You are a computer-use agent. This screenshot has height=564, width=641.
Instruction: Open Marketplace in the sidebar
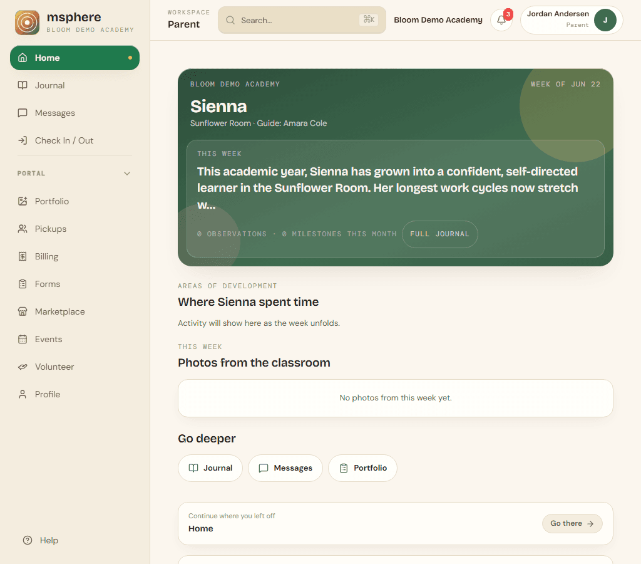(x=75, y=311)
